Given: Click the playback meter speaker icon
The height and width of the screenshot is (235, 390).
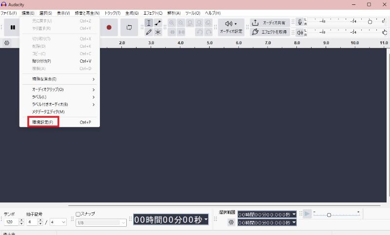Looking at the screenshot, I should pyautogui.click(x=300, y=32).
